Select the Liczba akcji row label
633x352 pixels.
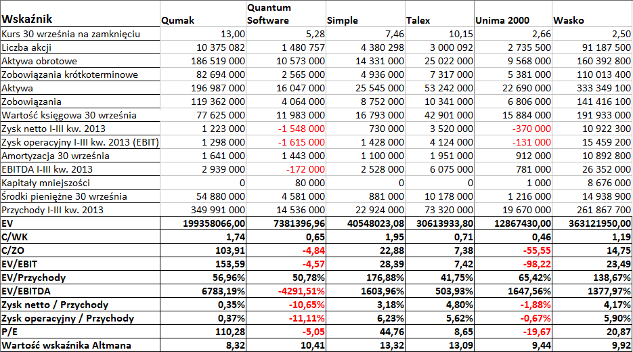26,47
